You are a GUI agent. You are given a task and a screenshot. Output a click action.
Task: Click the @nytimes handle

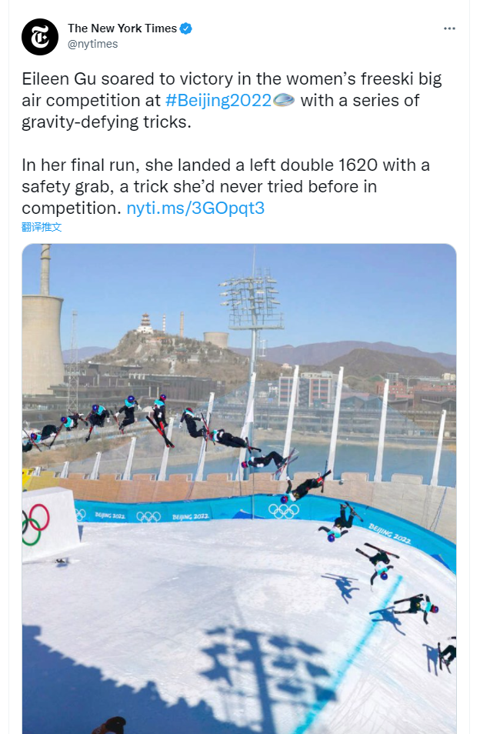point(92,44)
